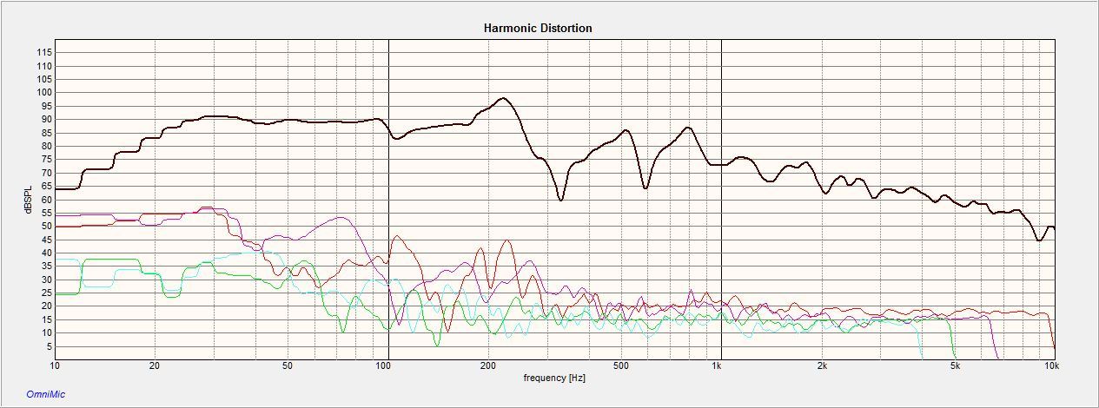The image size is (1099, 408).
Task: Click the 45 value on the y-axis
Action: click(47, 240)
